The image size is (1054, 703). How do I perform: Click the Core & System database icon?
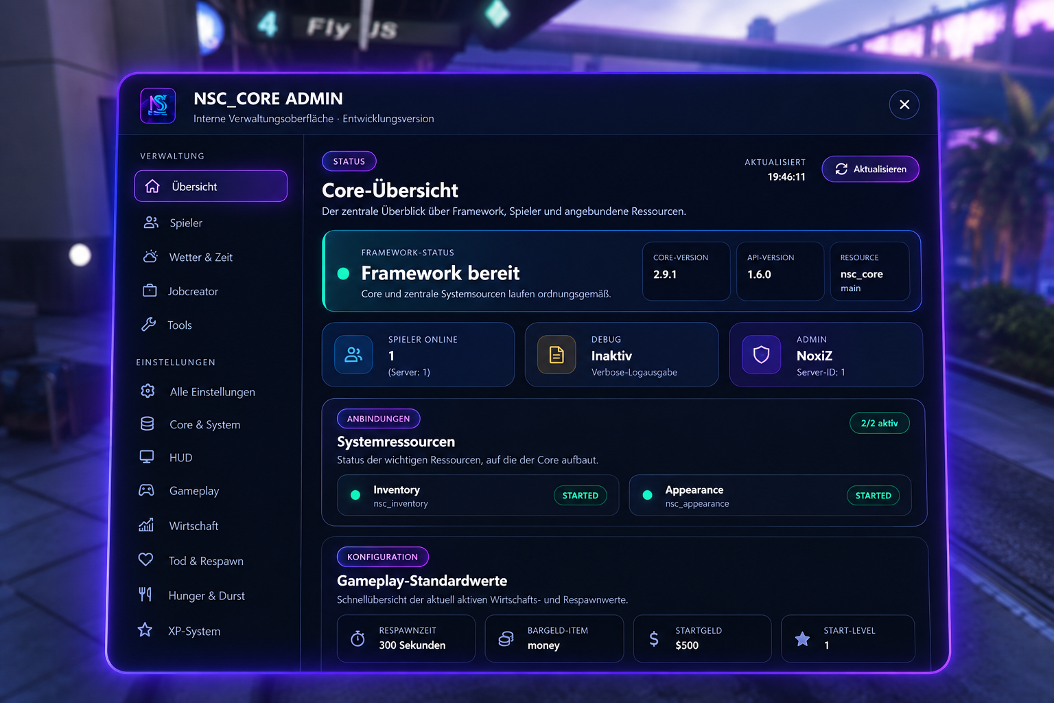coord(147,424)
